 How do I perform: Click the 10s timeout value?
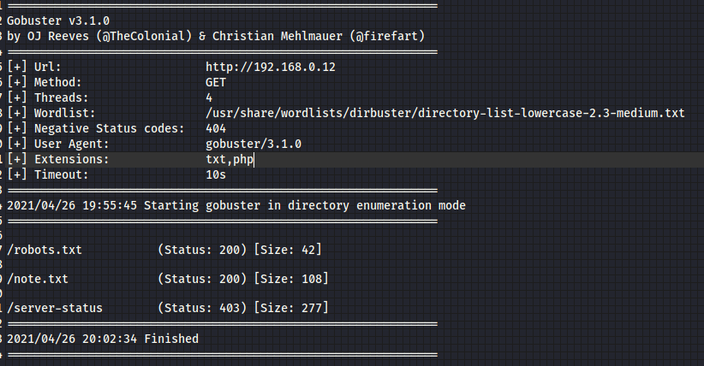(x=216, y=174)
